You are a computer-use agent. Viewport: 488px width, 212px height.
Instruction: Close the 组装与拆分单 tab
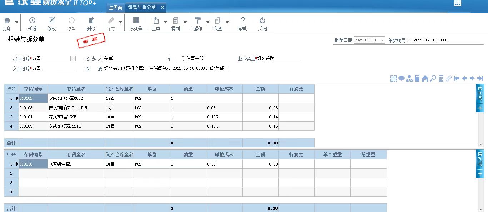point(162,8)
